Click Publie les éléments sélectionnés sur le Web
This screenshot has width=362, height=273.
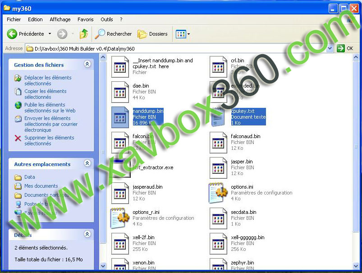[50, 107]
